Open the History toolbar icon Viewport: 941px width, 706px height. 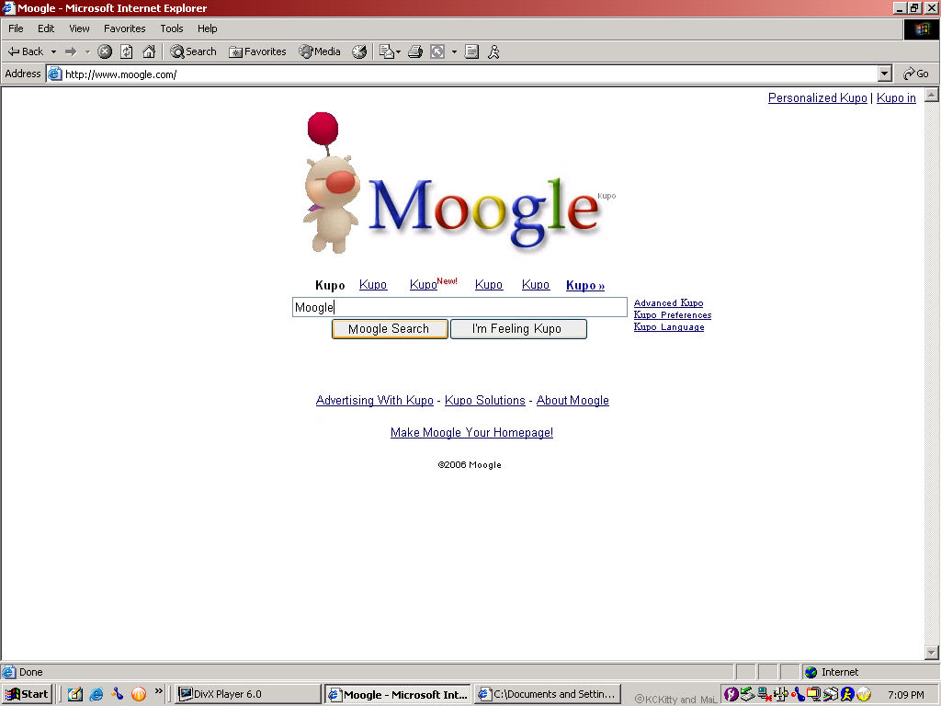click(359, 51)
